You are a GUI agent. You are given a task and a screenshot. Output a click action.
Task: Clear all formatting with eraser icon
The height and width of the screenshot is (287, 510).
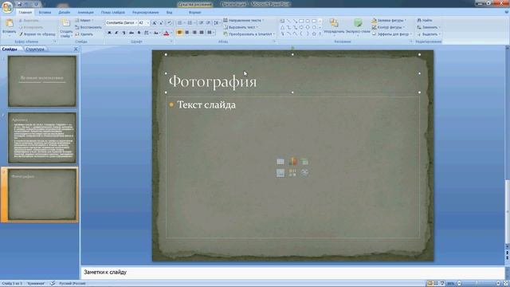click(x=169, y=23)
